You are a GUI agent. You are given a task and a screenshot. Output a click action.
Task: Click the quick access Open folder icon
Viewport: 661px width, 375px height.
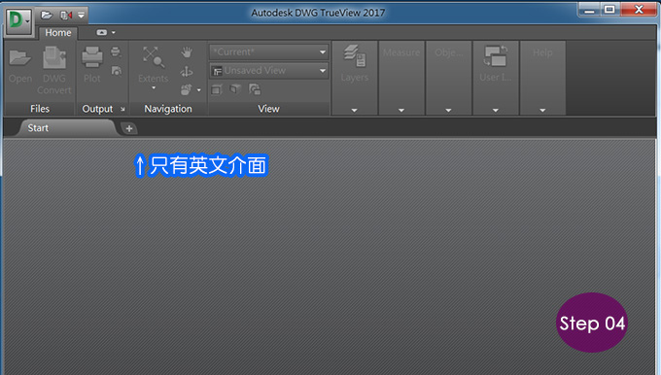47,16
